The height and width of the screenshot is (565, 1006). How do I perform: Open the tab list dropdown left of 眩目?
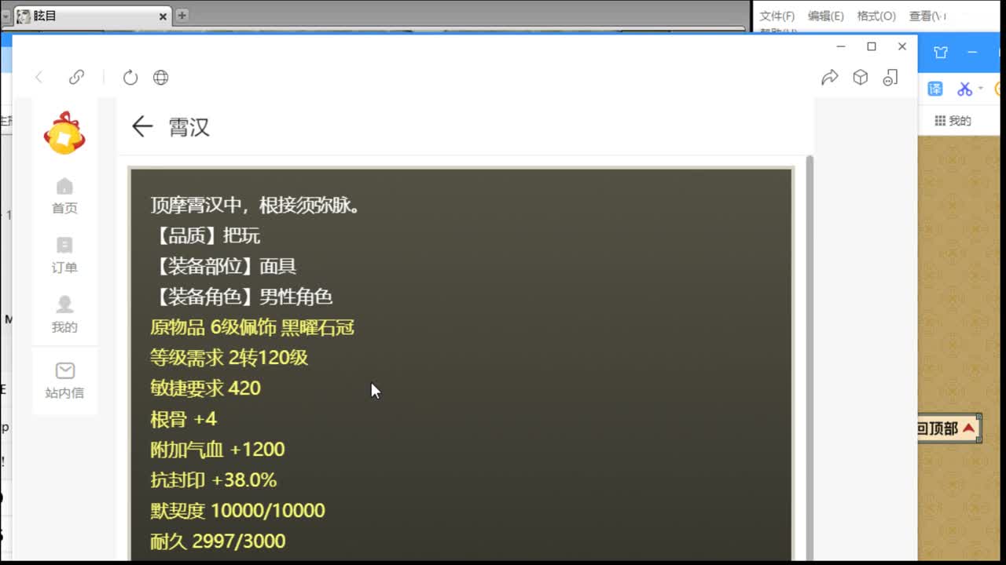pos(6,16)
